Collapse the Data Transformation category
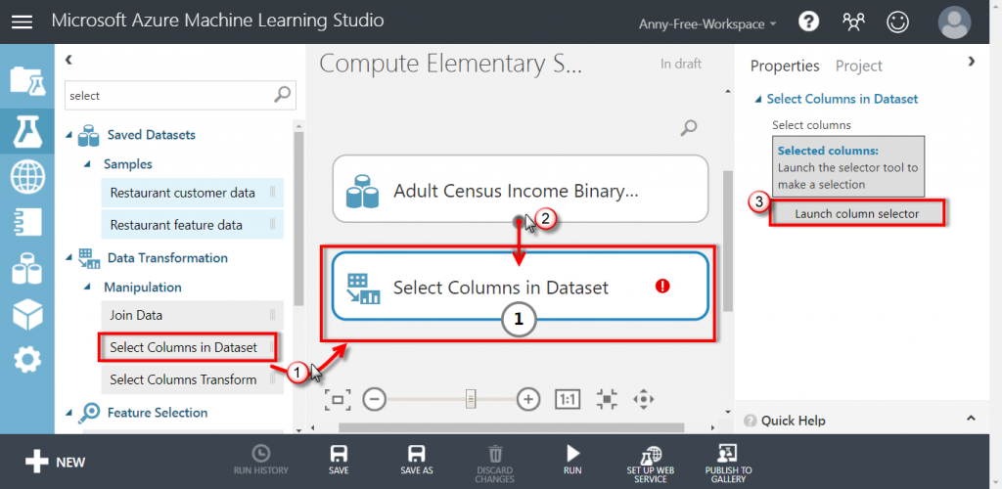 click(x=69, y=258)
